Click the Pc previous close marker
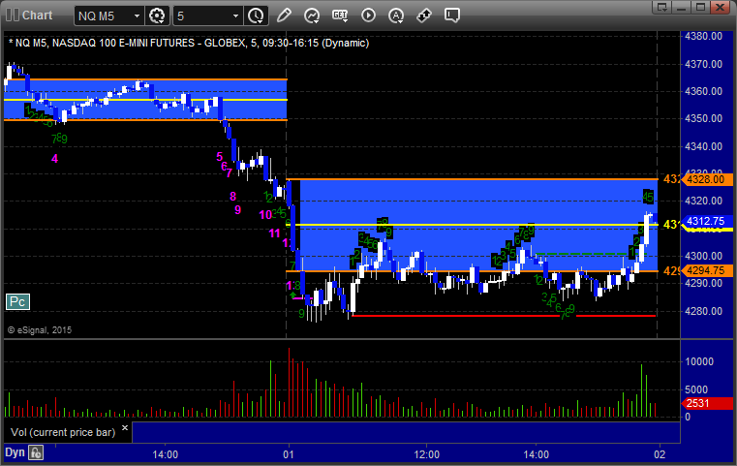 point(17,302)
